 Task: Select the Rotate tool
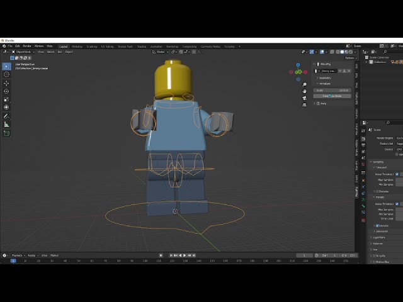pyautogui.click(x=6, y=91)
